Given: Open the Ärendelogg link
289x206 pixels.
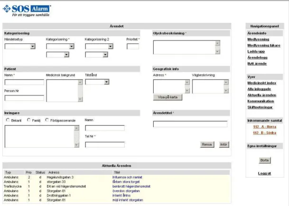Looking at the screenshot, I should pyautogui.click(x=257, y=58).
